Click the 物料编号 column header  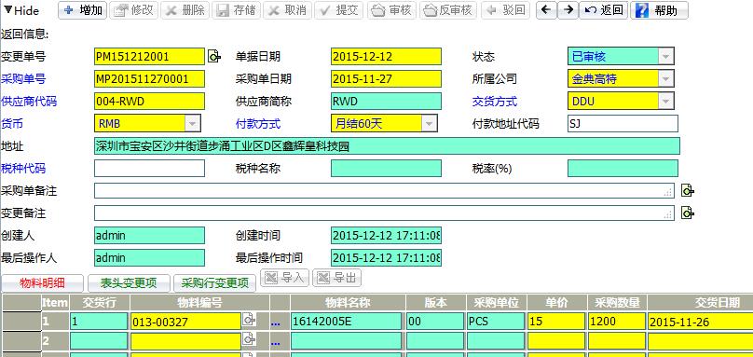[x=199, y=303]
